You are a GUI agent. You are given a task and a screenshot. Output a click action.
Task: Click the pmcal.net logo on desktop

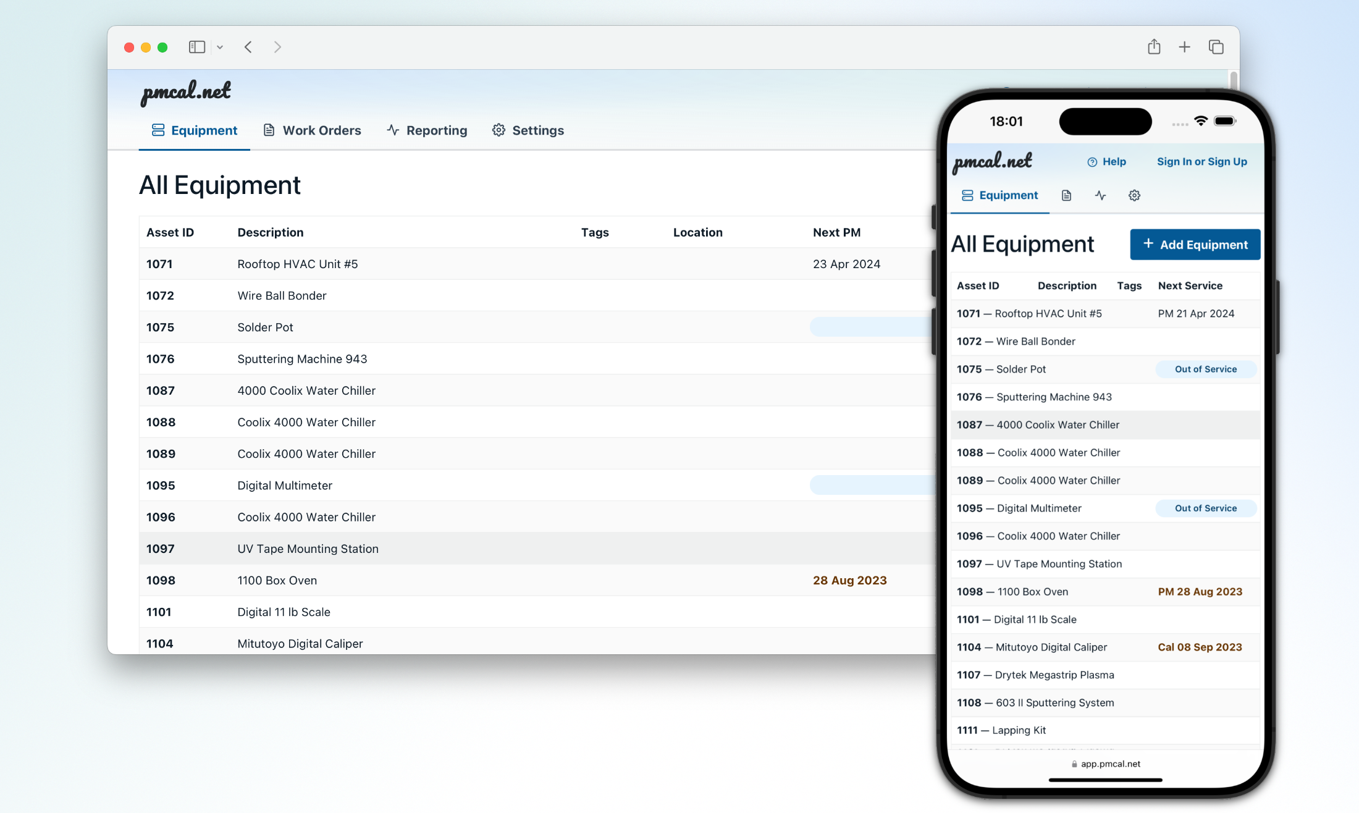[x=185, y=92]
